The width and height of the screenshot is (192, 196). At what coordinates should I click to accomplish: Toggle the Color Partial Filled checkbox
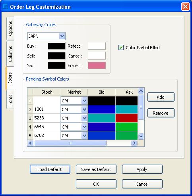121,48
